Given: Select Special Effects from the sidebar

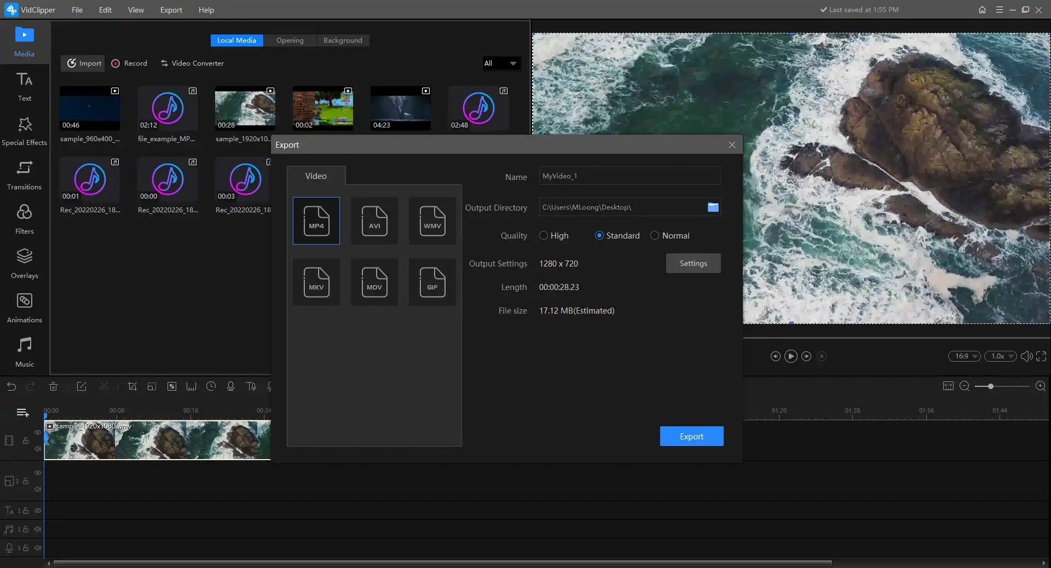Looking at the screenshot, I should pos(24,130).
